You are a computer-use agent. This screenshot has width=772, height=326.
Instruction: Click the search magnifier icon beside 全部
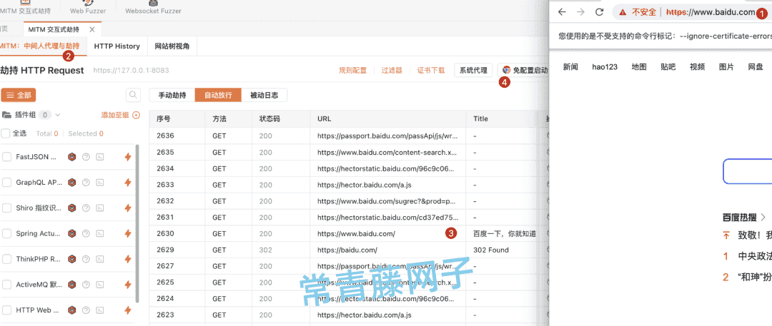133,95
